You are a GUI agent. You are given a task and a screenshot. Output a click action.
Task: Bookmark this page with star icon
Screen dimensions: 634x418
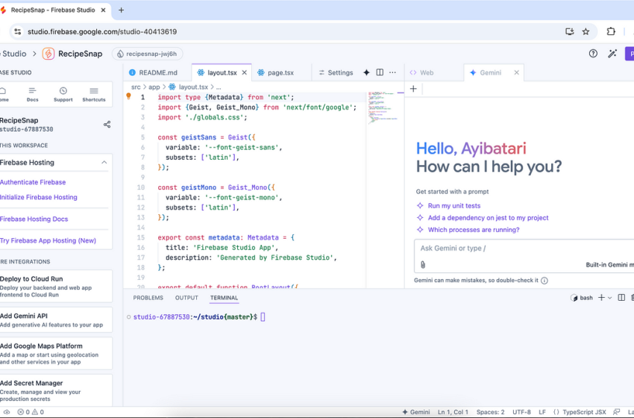[586, 31]
